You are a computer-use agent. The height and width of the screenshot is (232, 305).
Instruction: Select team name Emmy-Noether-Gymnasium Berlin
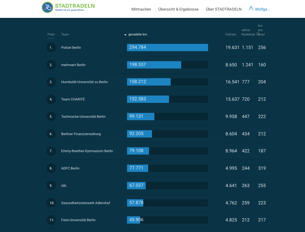[x=87, y=151]
